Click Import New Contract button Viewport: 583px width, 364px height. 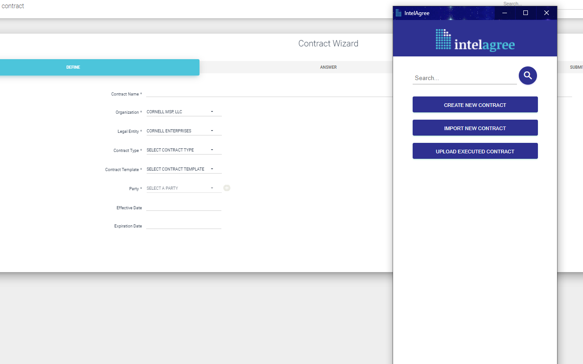click(475, 128)
